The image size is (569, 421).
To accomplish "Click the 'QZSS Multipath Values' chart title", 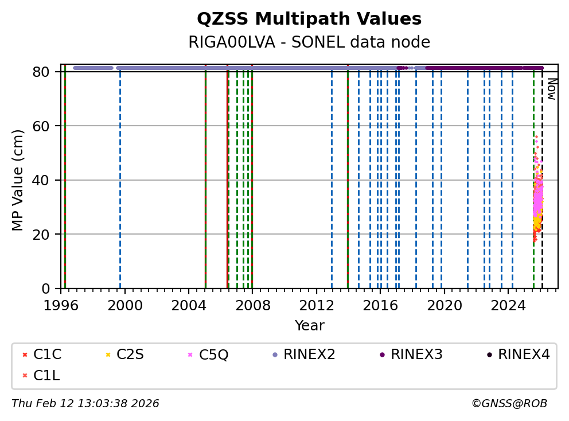I will pos(309,20).
